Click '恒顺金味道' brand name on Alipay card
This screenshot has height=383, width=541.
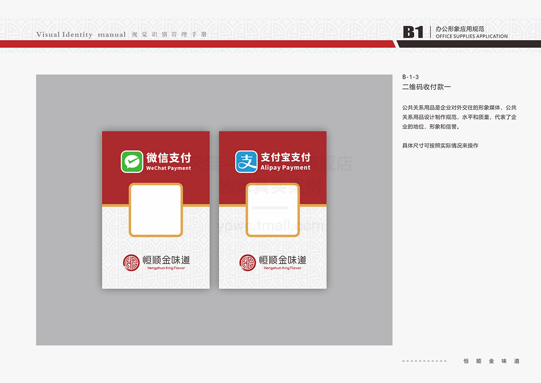coord(283,260)
